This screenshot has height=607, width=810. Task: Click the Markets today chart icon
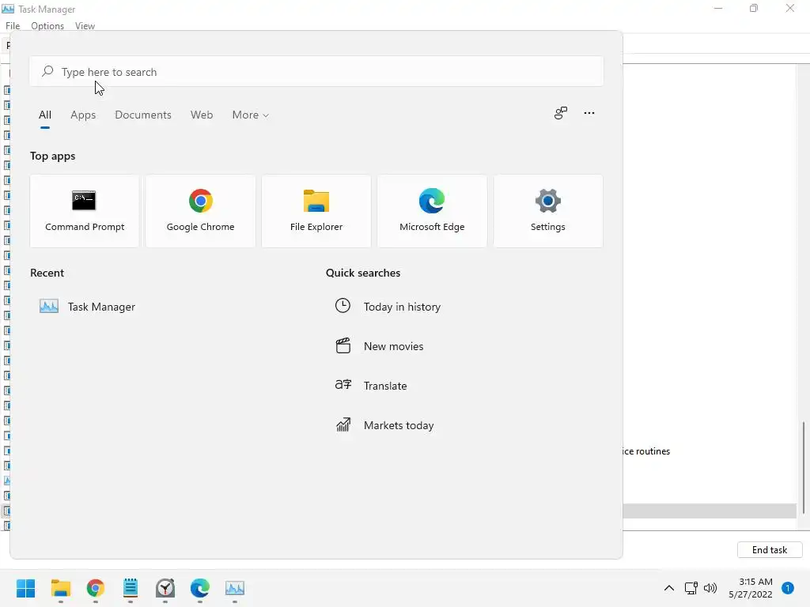point(343,424)
